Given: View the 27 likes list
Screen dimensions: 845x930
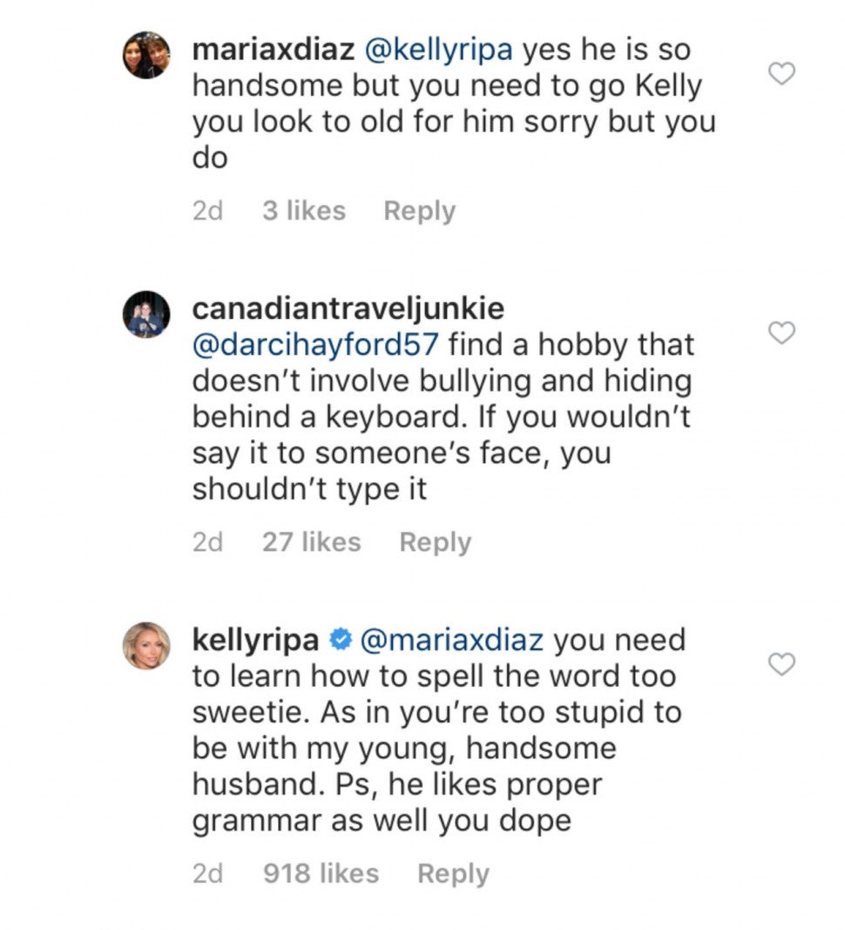Looking at the screenshot, I should (x=311, y=542).
